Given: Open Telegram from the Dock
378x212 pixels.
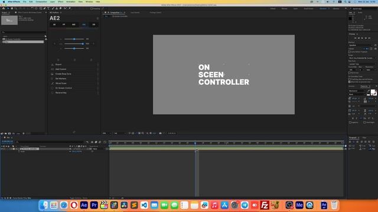Looking at the screenshot, I should (245, 205).
